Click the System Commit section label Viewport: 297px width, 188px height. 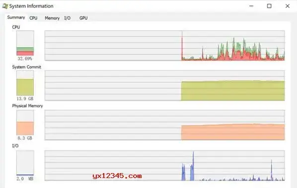pos(26,67)
